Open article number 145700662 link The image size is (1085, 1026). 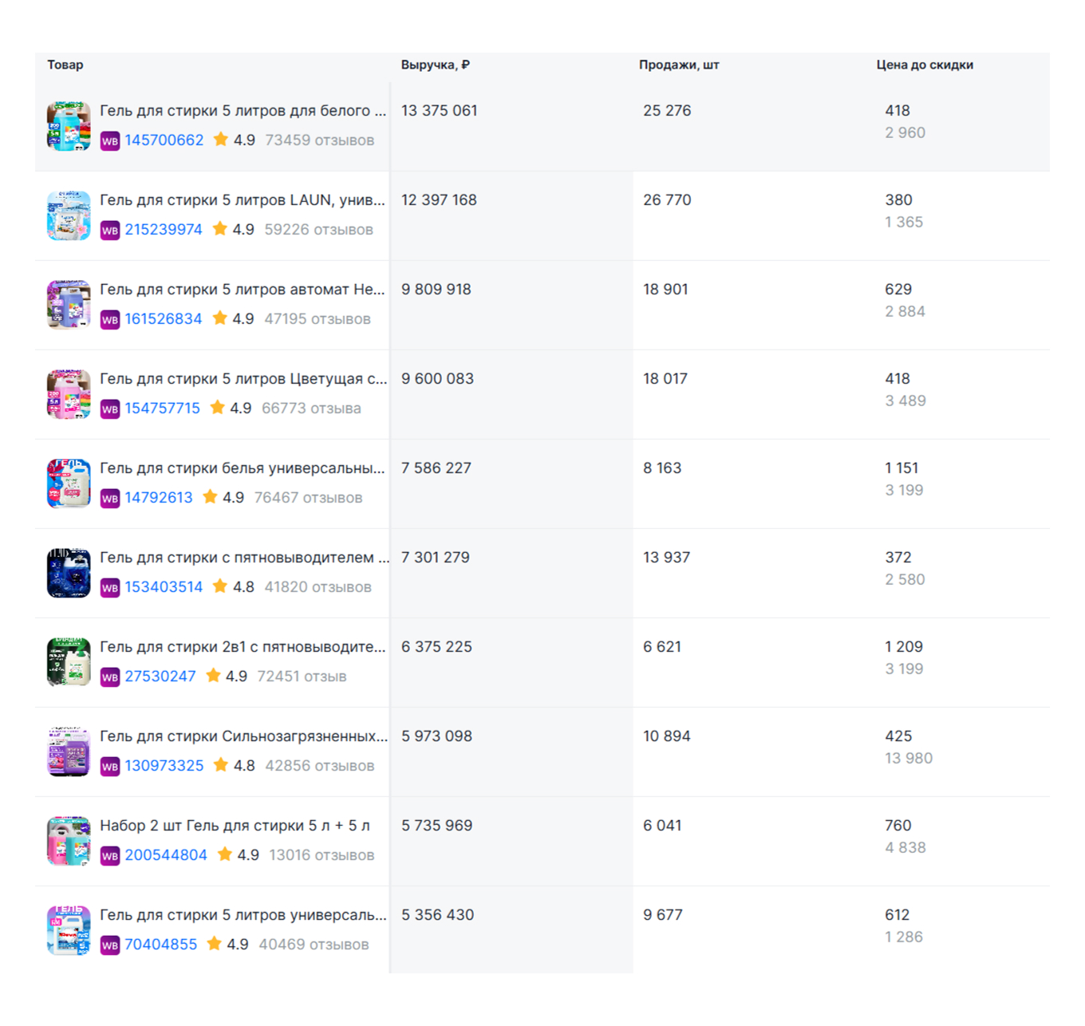tap(164, 140)
